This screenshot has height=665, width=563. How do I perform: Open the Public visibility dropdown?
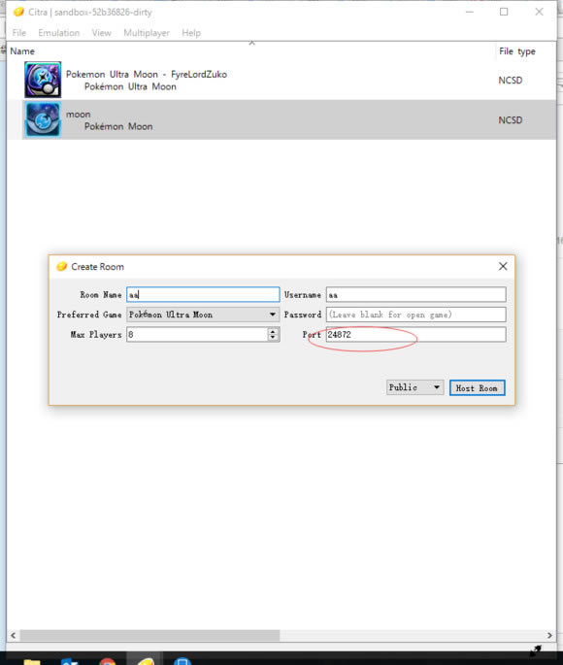click(x=415, y=387)
